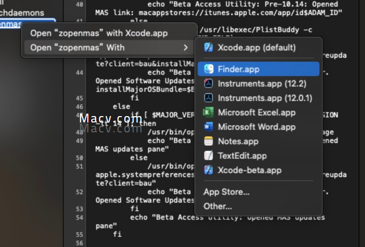Select the Open "zopenmas" With entry

click(109, 47)
